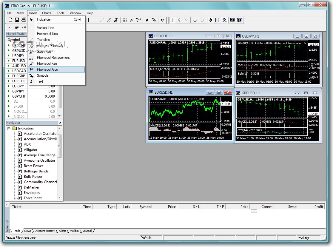This screenshot has width=333, height=247.
Task: Click the Expert Advisor icon in toolbar
Action: pos(224,20)
